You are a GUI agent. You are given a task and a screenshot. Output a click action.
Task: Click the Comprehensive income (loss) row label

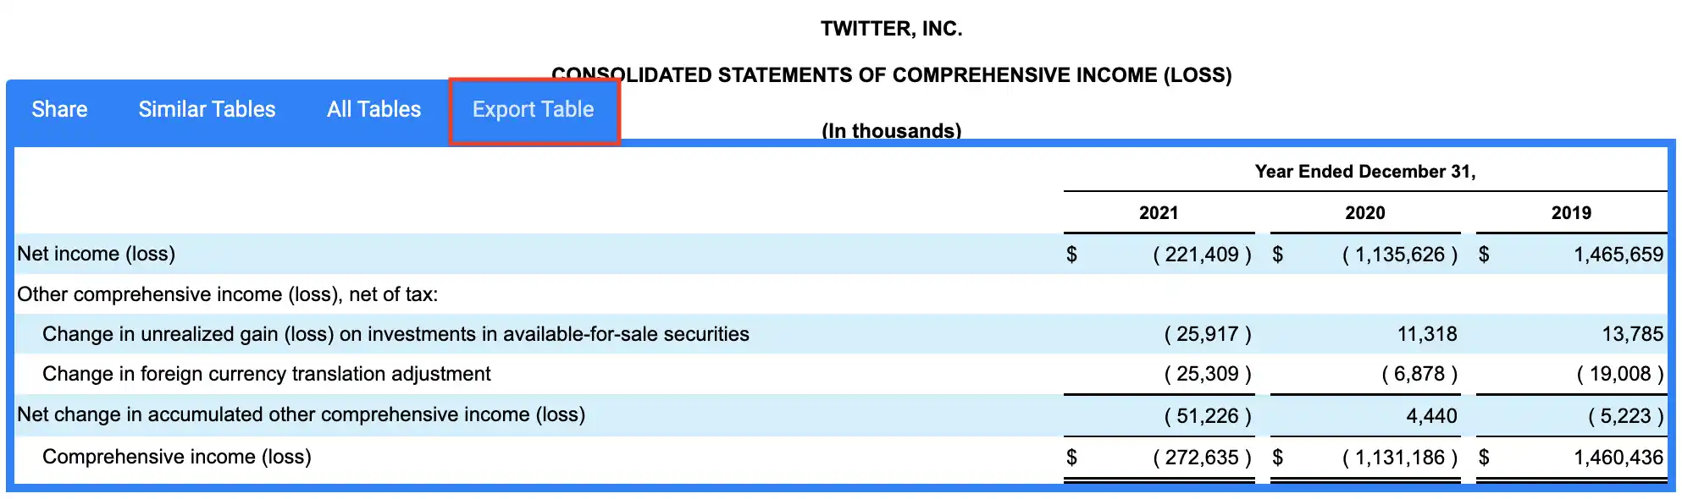click(x=177, y=457)
